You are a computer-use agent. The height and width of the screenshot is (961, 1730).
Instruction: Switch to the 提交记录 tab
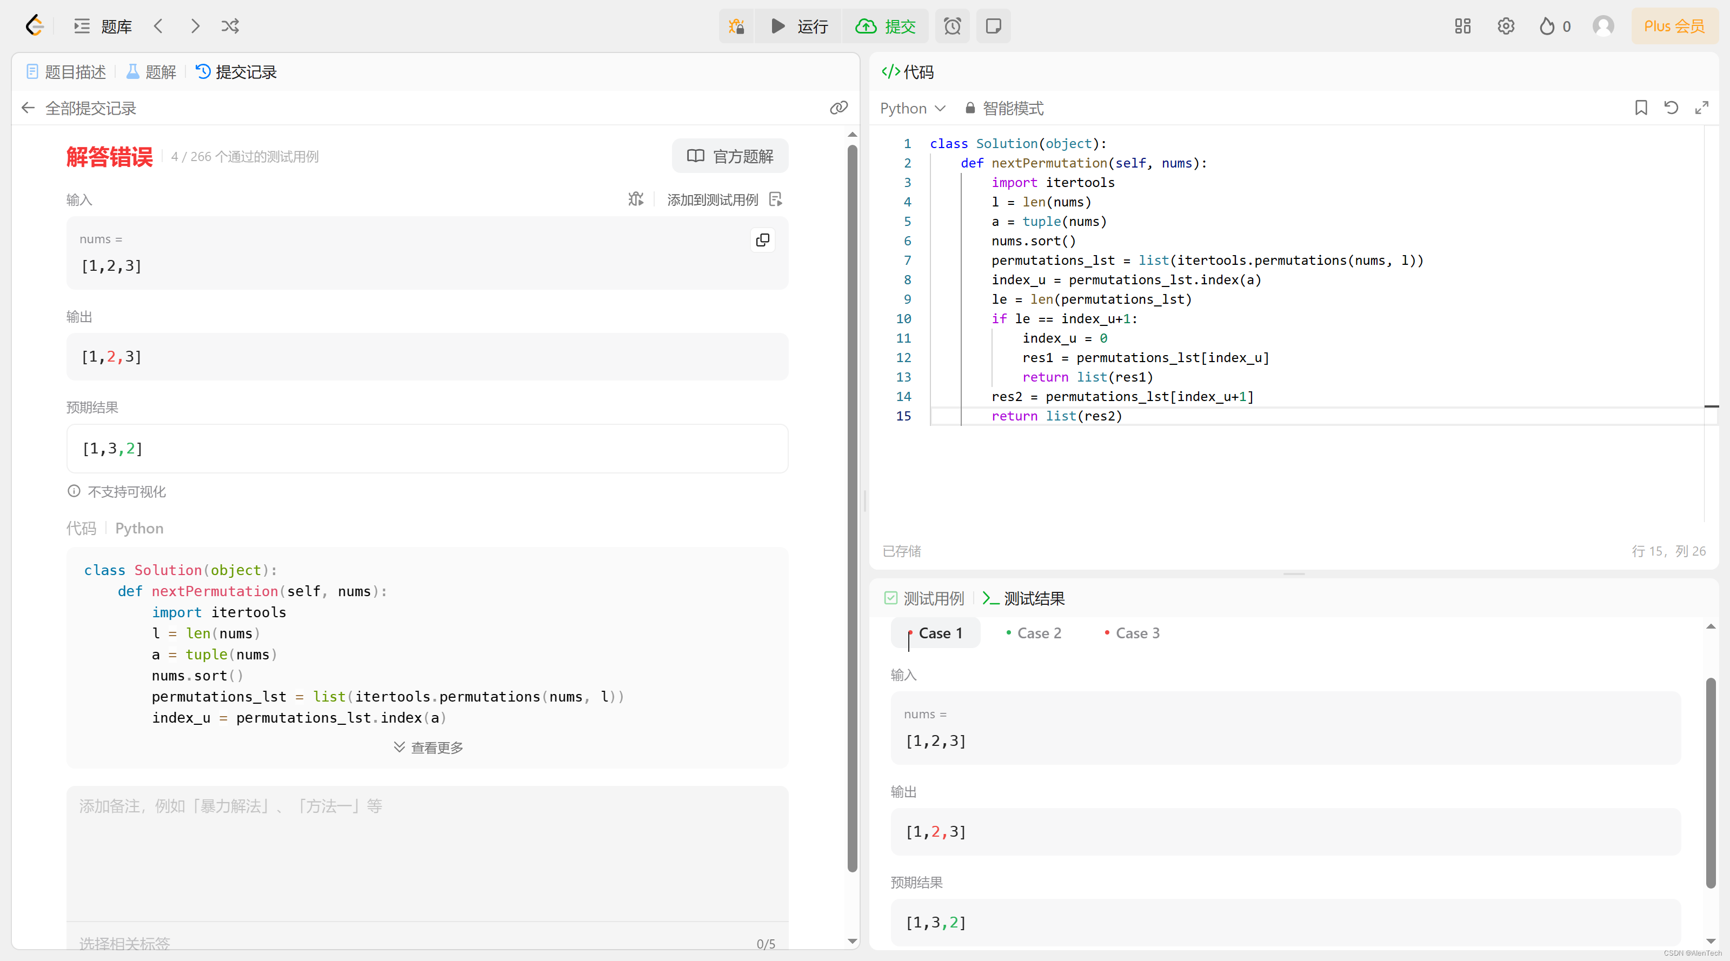coord(236,72)
